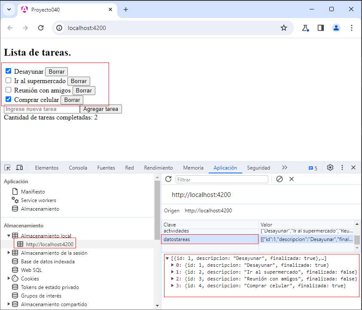Switch to the Rendimiento tab
362x310 pixels.
tap(158, 168)
